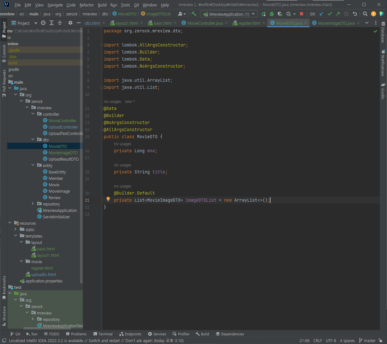Collapse all in Project panel
This screenshot has width=387, height=344.
pyautogui.click(x=60, y=23)
